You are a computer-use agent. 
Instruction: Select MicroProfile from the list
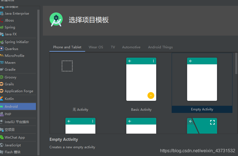click(18, 56)
